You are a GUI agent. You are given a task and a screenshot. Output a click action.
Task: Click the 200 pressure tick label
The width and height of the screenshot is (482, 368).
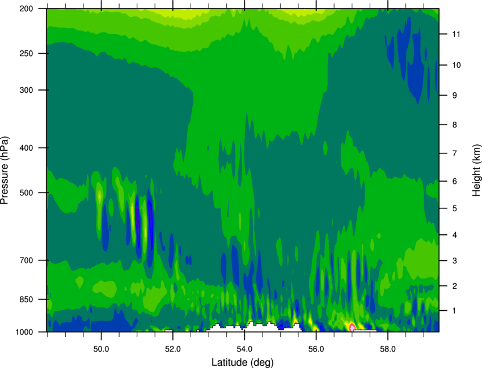tap(26, 8)
